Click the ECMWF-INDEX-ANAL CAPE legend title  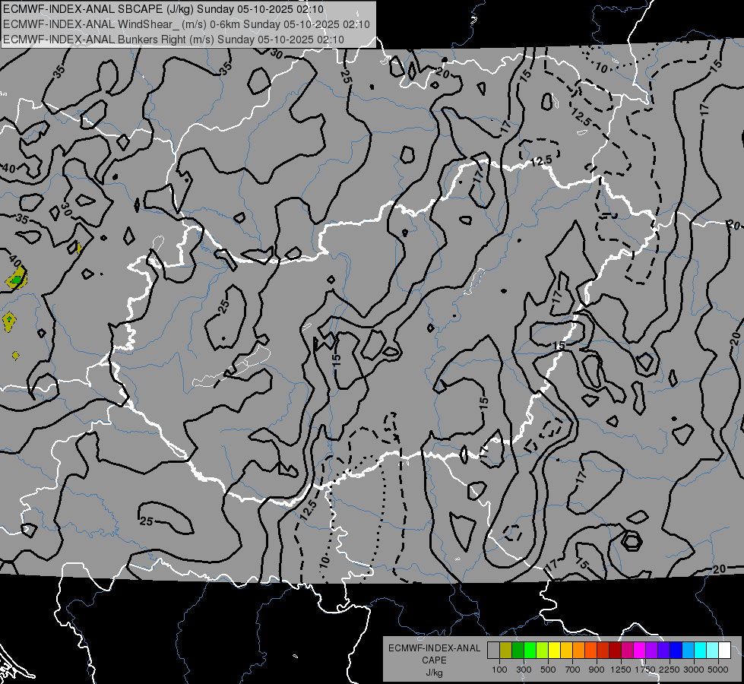pos(434,654)
